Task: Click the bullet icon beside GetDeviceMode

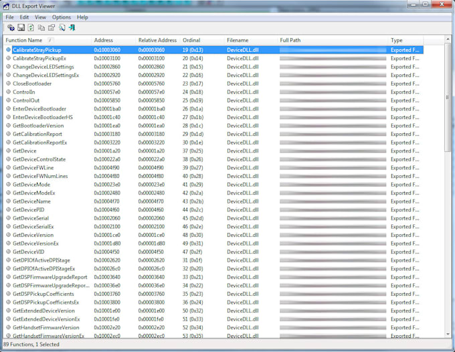Action: pos(9,185)
